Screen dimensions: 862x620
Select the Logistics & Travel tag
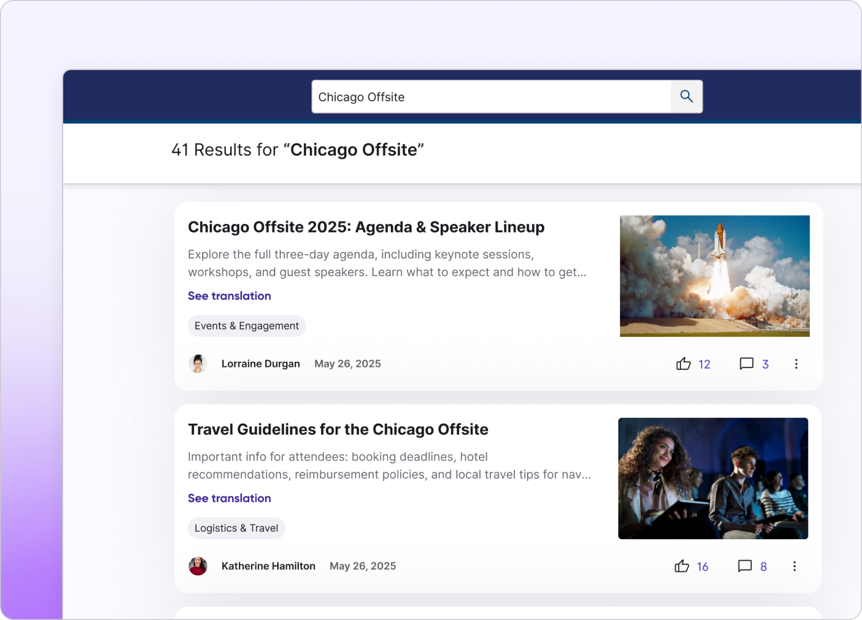point(236,528)
